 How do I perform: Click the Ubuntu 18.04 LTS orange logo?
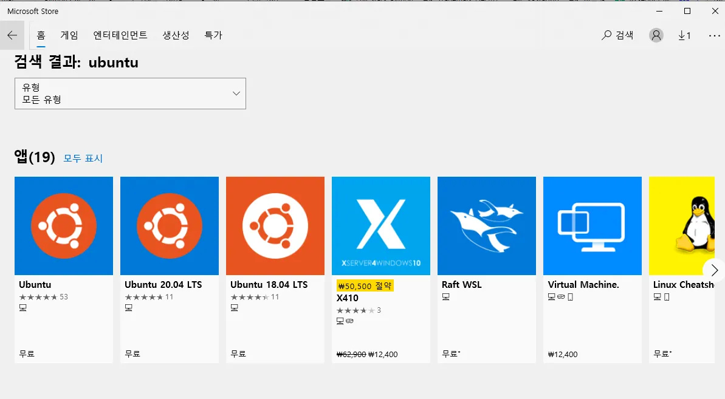(x=275, y=226)
